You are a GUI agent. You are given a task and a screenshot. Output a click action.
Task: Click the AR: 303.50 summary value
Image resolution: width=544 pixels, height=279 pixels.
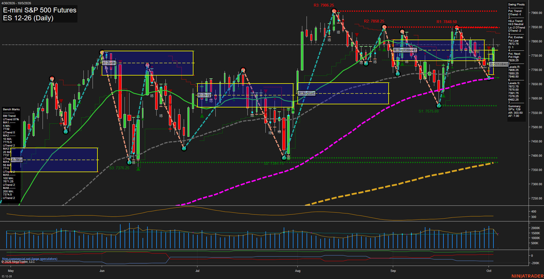[x=515, y=113]
